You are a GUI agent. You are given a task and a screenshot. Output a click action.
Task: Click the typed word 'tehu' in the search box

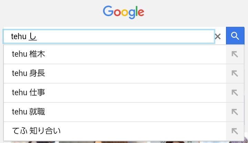(19, 36)
